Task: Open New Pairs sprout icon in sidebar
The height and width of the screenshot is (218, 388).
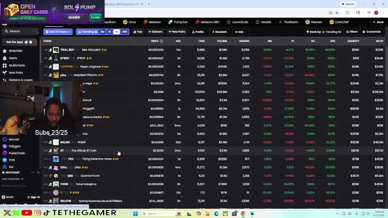Action: 5,73
